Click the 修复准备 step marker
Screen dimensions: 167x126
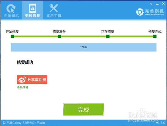[x=60, y=36]
